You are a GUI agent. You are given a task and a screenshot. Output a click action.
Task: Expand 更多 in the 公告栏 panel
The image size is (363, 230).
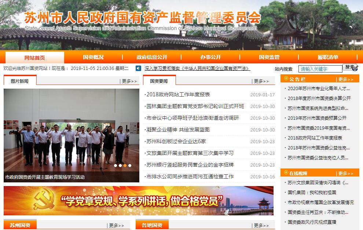click(345, 79)
